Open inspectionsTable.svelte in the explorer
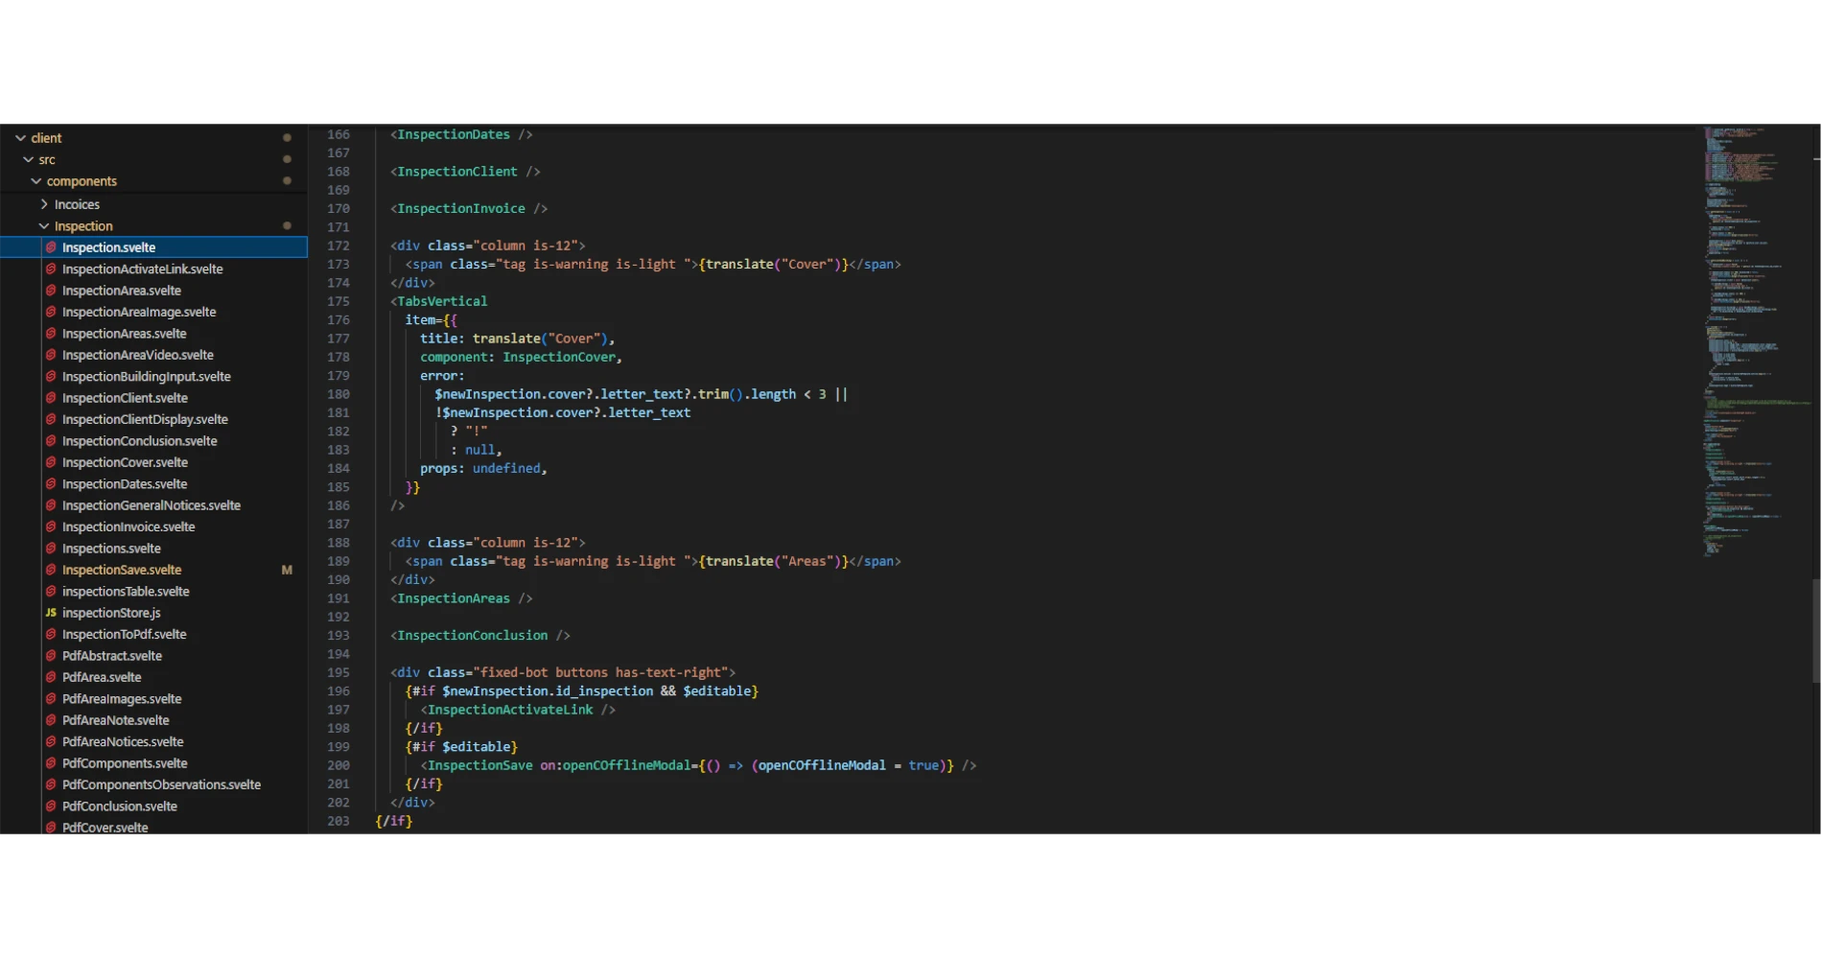Image resolution: width=1822 pixels, height=959 pixels. (126, 592)
